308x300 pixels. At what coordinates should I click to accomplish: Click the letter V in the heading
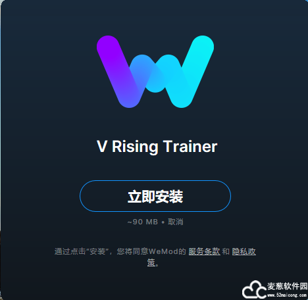click(x=102, y=147)
